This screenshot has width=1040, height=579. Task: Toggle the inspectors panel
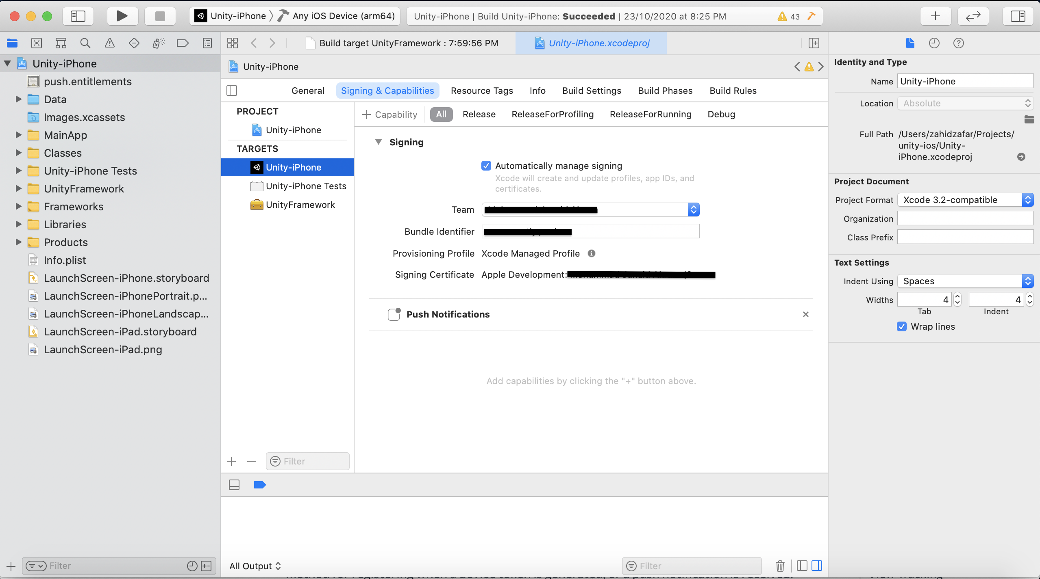coord(1018,16)
